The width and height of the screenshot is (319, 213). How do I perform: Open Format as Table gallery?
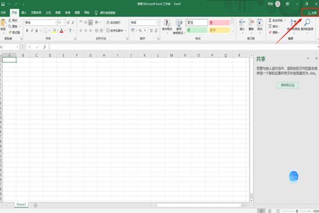click(178, 26)
